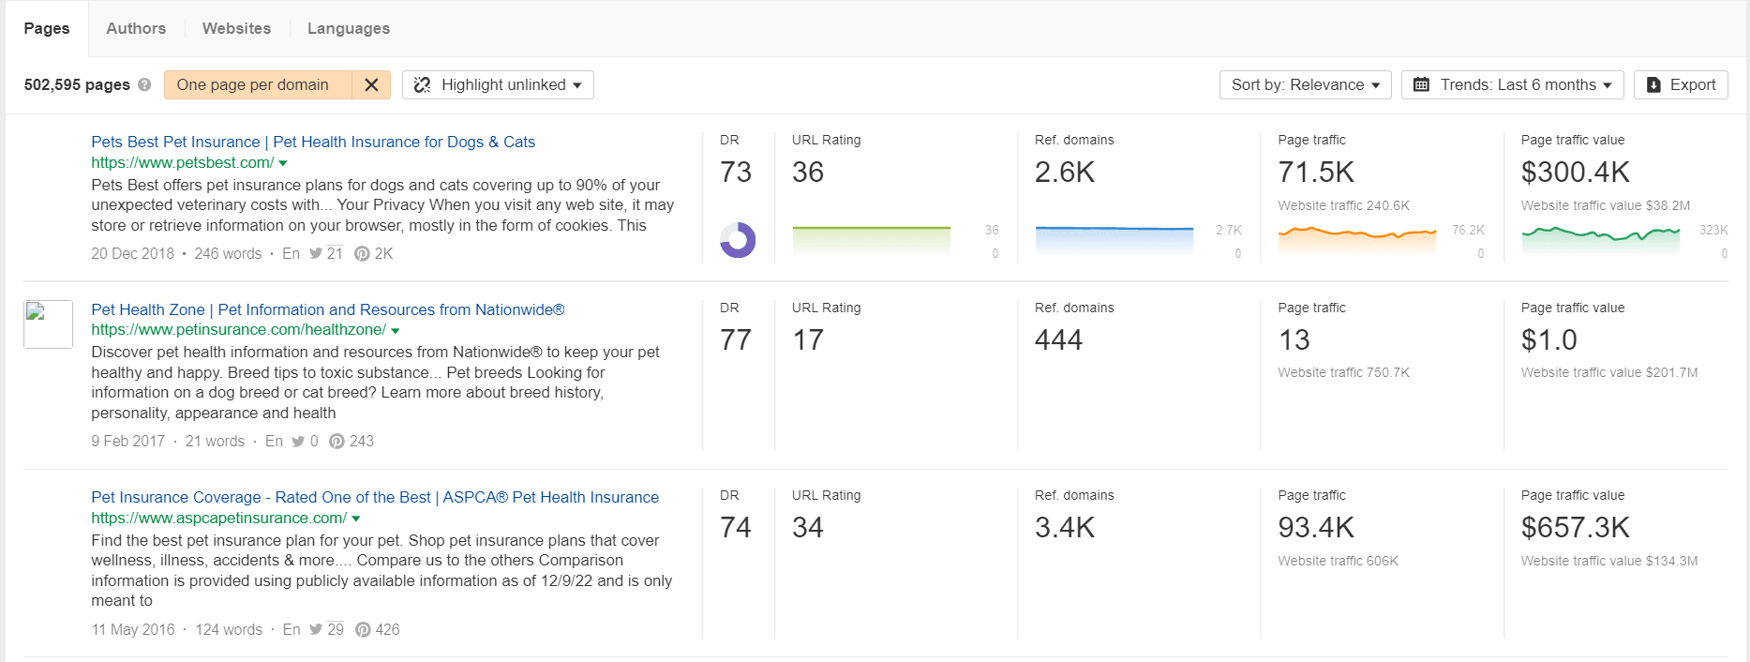1750x662 pixels.
Task: Click the orange Page traffic trend chart
Action: tap(1357, 240)
